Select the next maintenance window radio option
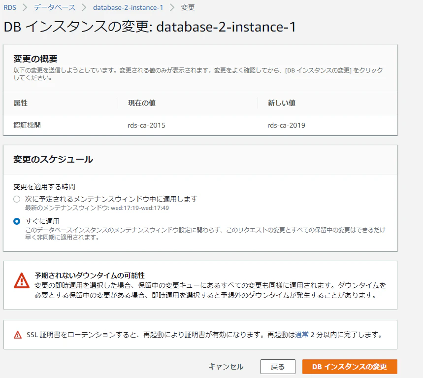423x378 pixels. pyautogui.click(x=17, y=199)
